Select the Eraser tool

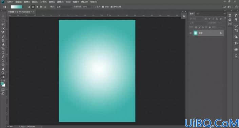(3, 44)
